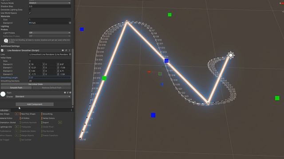Open the Lightmap UVs options plus button
Image resolution: width=284 pixels, height=159 pixels.
click(x=17, y=127)
